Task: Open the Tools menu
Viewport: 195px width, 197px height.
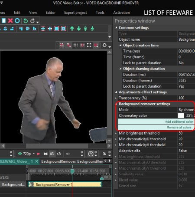Action: (x=100, y=13)
